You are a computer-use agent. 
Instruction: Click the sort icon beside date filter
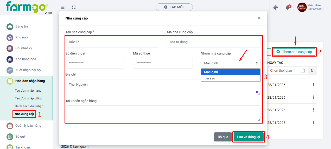click(x=312, y=71)
